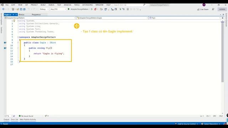Click the navigate backward arrow icon
Viewport: 228px width, 128px height.
click(3, 9)
